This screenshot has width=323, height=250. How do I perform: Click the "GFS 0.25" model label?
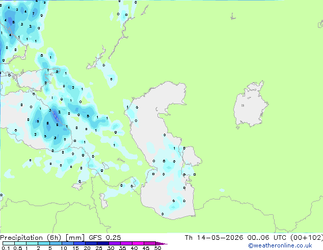105,238
